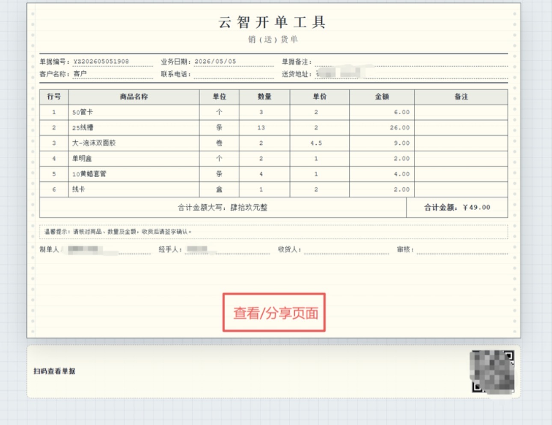The width and height of the screenshot is (552, 425).
Task: Select document number YZ202605051908
Action: (101, 62)
